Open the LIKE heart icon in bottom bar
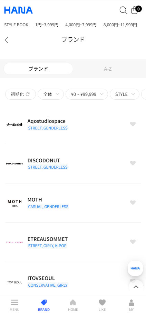The height and width of the screenshot is (314, 146). (x=102, y=302)
